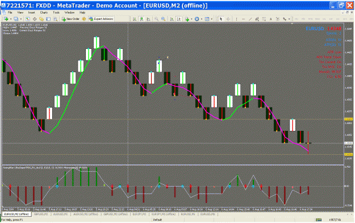The width and height of the screenshot is (355, 223).
Task: Open the Strategy Tester icon
Action: [x=55, y=19]
